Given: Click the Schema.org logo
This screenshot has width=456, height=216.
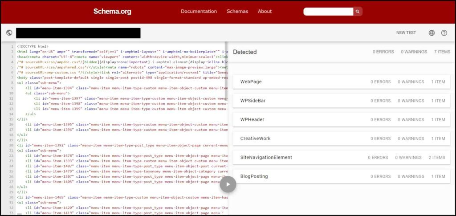Looking at the screenshot, I should click(x=112, y=12).
